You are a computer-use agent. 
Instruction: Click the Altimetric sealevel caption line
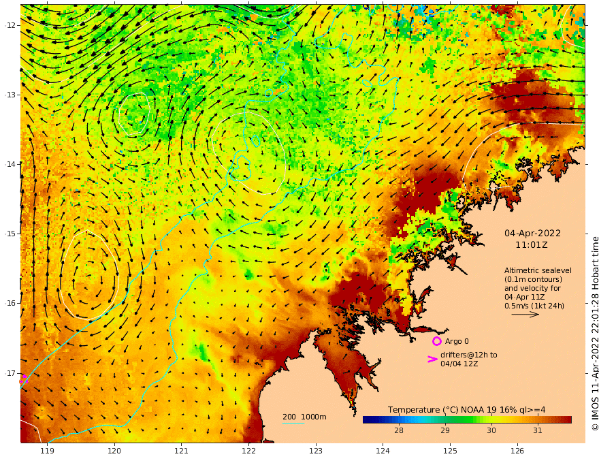coord(538,270)
